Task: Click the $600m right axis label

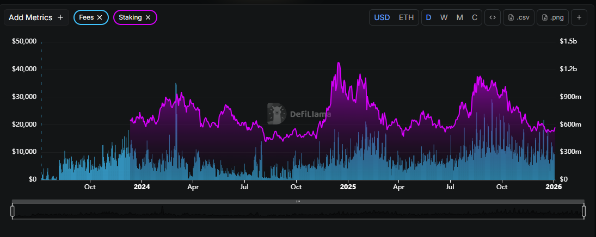Action: (x=570, y=124)
